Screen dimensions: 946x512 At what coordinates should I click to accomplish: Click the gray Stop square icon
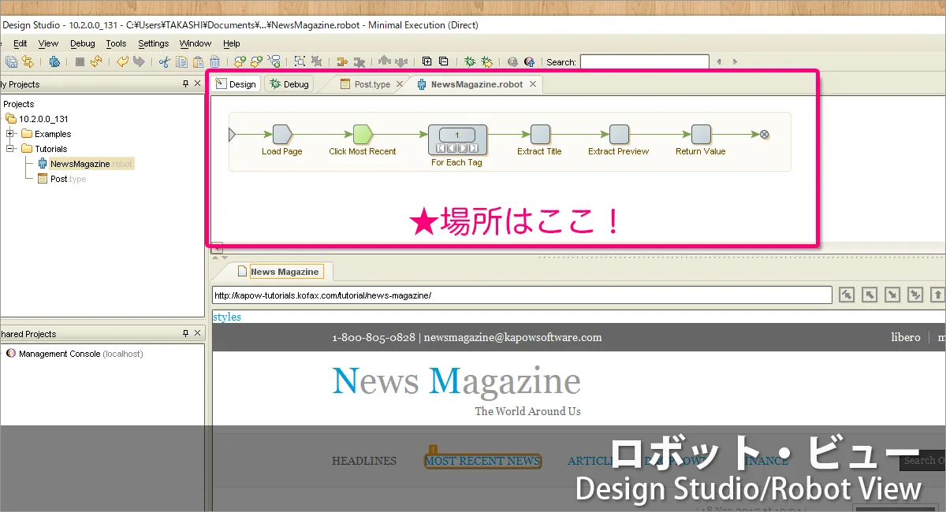pyautogui.click(x=80, y=61)
